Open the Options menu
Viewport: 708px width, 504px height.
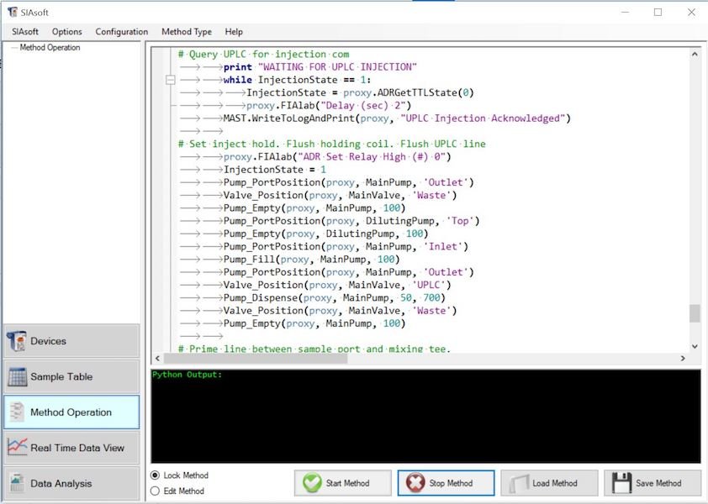coord(66,32)
